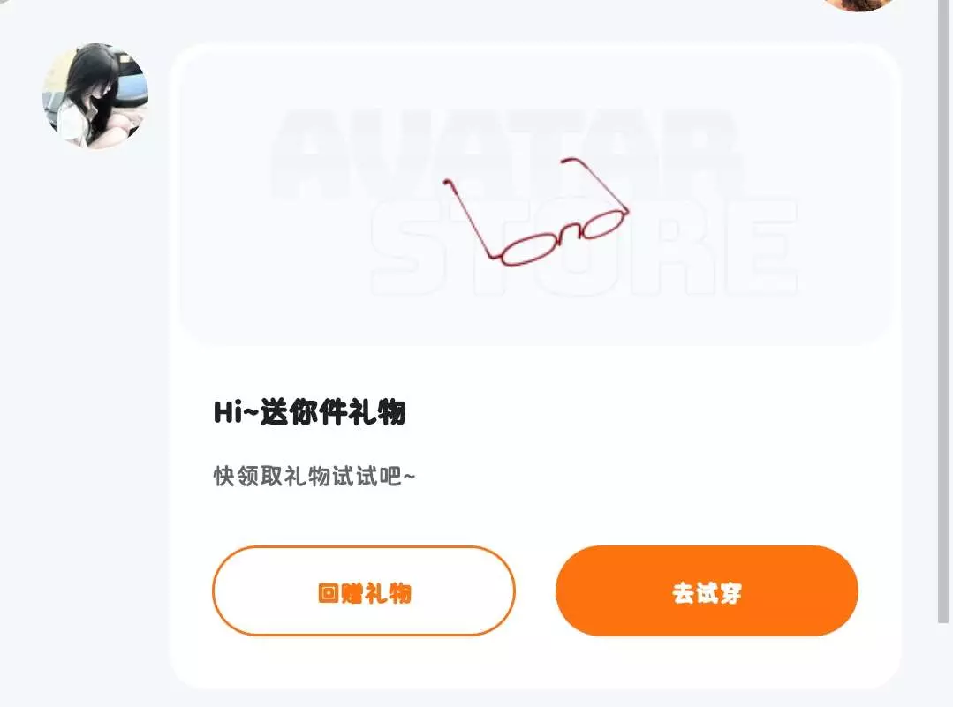Viewport: 953px width, 707px height.
Task: Click the faded STORE watermark text
Action: click(584, 246)
